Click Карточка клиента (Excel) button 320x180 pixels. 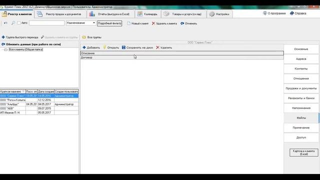pyautogui.click(x=303, y=152)
